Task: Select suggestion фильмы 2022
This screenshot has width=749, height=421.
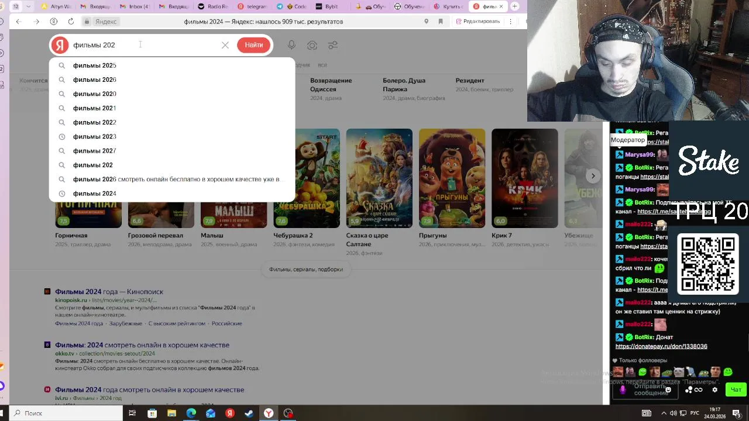Action: [172, 122]
